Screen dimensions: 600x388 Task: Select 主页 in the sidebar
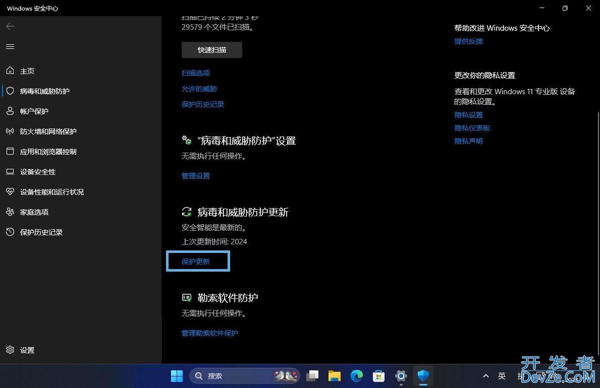[x=27, y=71]
